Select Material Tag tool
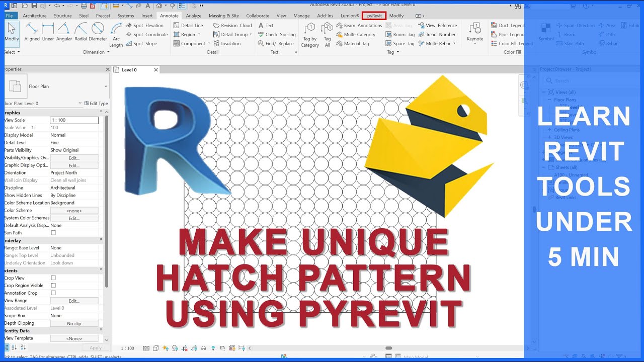This screenshot has height=362, width=644. (x=353, y=44)
